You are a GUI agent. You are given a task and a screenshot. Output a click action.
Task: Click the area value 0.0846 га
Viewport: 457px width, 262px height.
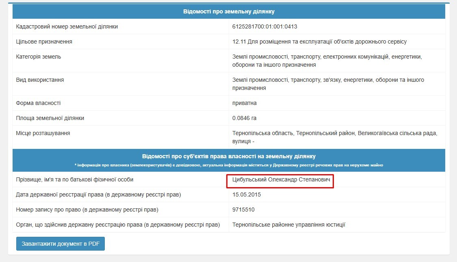click(x=244, y=118)
